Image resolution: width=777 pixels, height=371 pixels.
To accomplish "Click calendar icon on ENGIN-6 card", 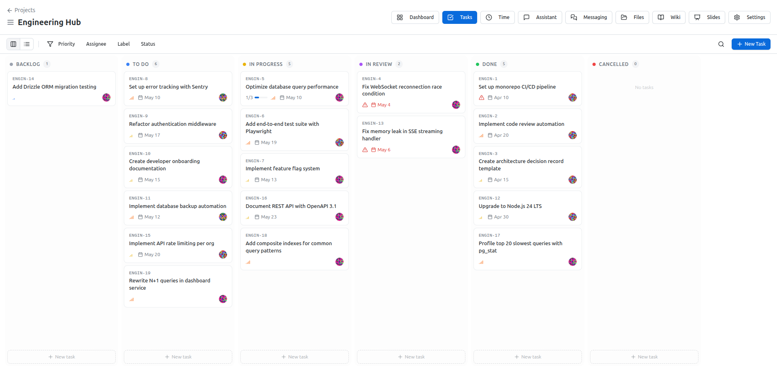I will 257,142.
